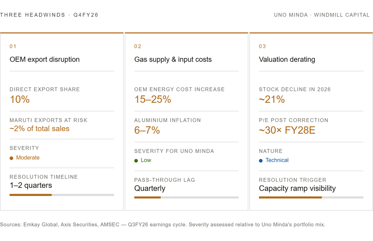373x241 pixels.
Task: Click the Resolution trigger progress bar
Action: [311, 197]
